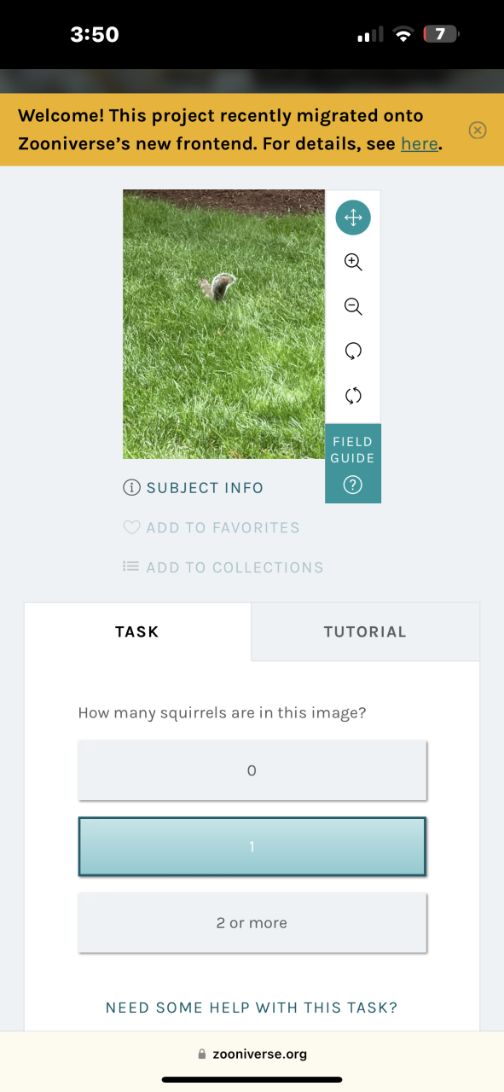Rotate the subject image
The height and width of the screenshot is (1092, 504).
click(x=353, y=351)
